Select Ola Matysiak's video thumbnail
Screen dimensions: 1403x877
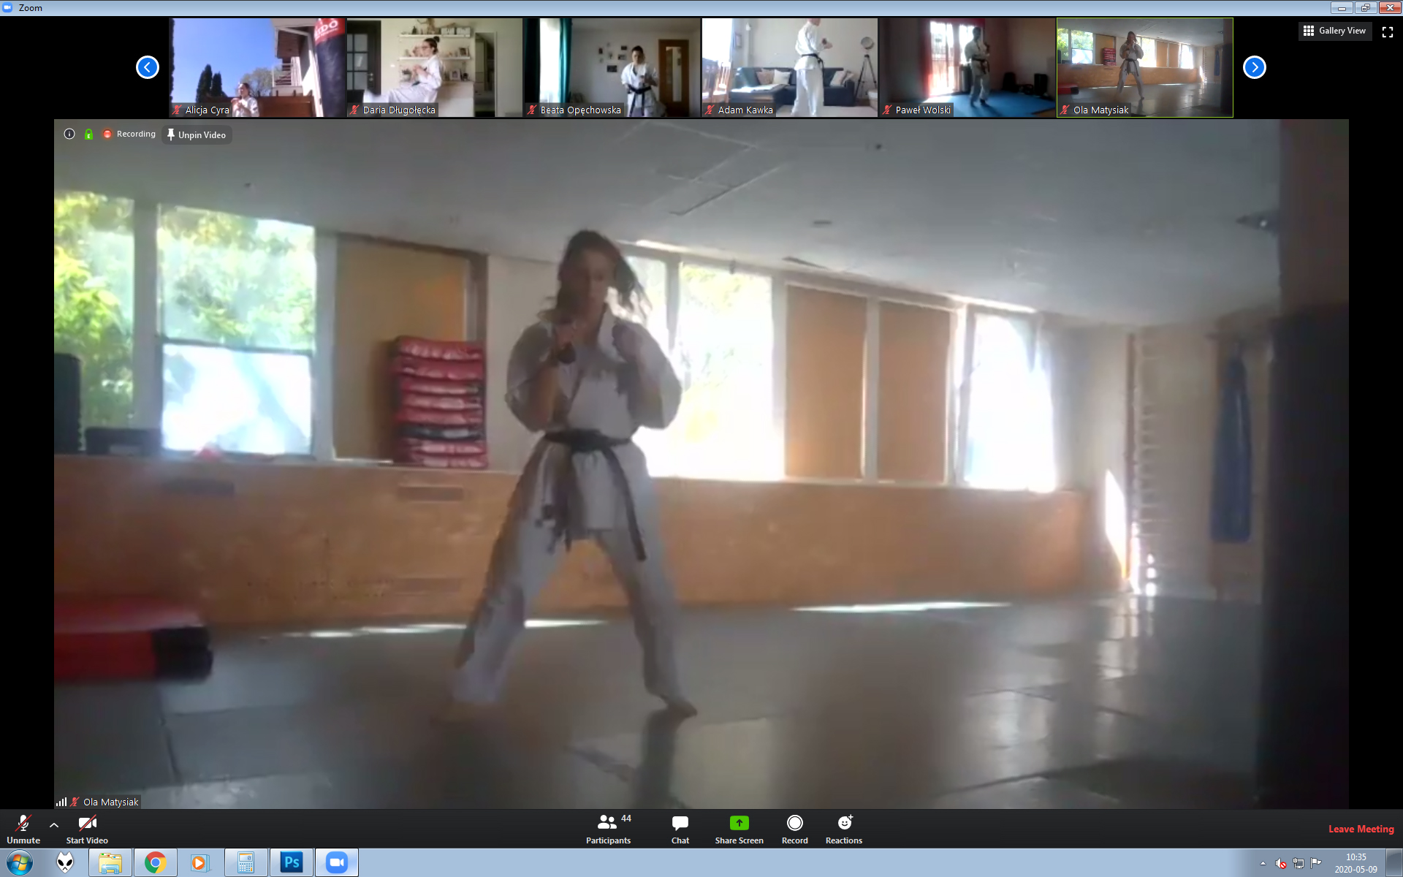pos(1145,67)
